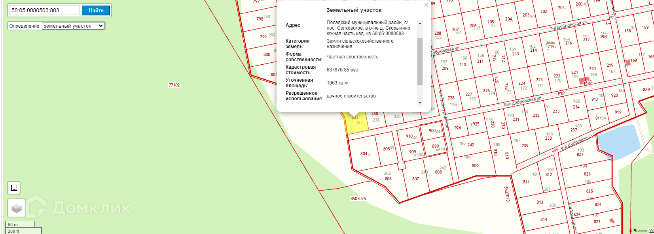654x234 pixels.
Task: Click the area value 1963 кв.м
Action: point(337,83)
